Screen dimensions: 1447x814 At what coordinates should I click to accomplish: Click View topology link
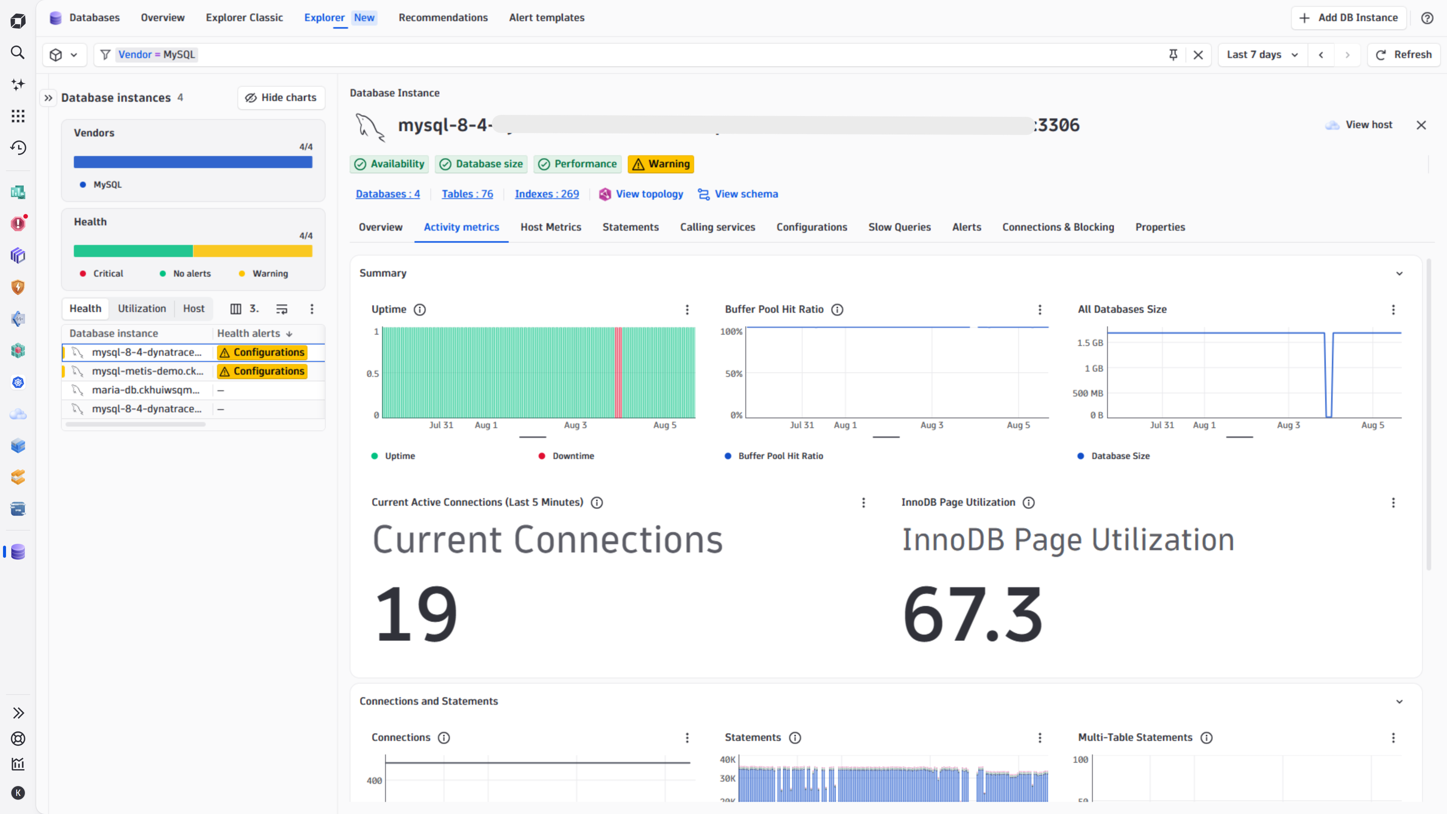tap(641, 194)
